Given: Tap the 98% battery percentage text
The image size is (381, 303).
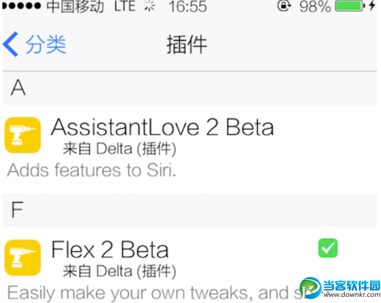Looking at the screenshot, I should (315, 7).
